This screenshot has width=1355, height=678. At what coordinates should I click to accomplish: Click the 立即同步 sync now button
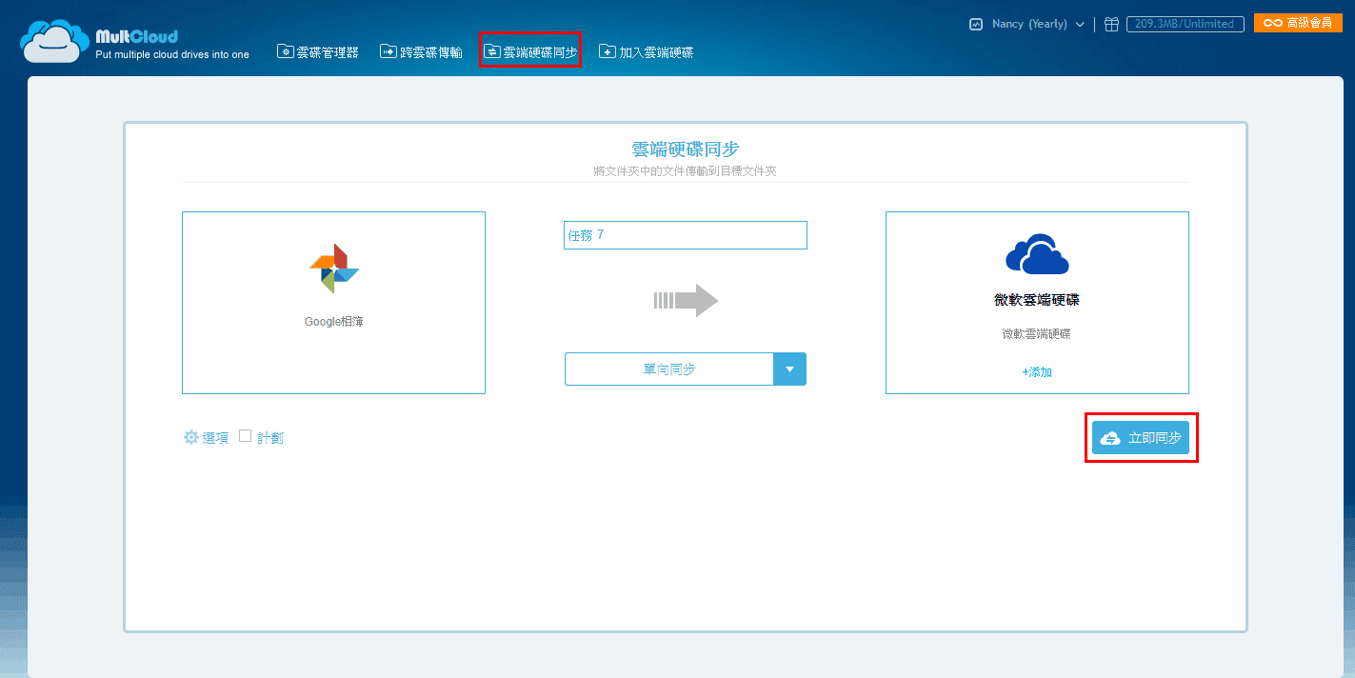pyautogui.click(x=1141, y=438)
